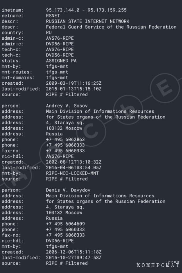
Task: Select phone number +7 495 6062863
Action: tap(65, 139)
